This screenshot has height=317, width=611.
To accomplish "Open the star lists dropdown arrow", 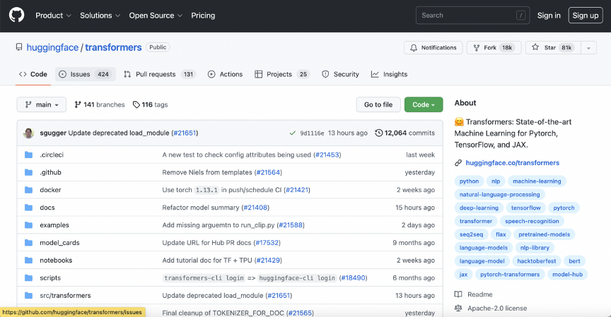I will [588, 48].
